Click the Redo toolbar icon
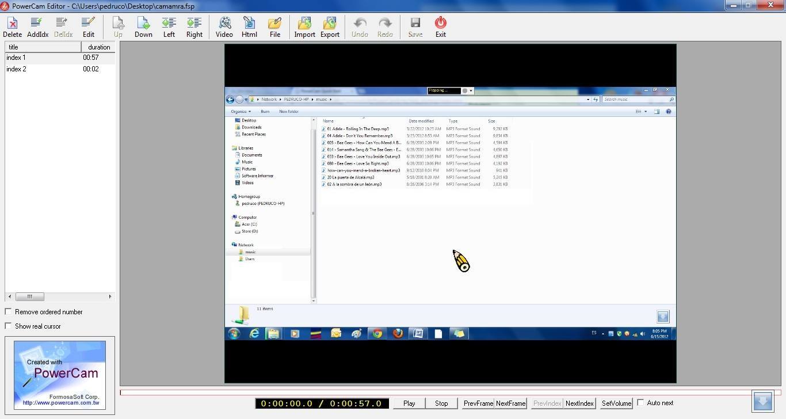The height and width of the screenshot is (419, 786). pyautogui.click(x=385, y=27)
